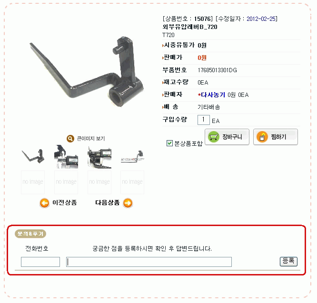Click the orange right arrow for next product
317x303 pixels.
[128, 203]
